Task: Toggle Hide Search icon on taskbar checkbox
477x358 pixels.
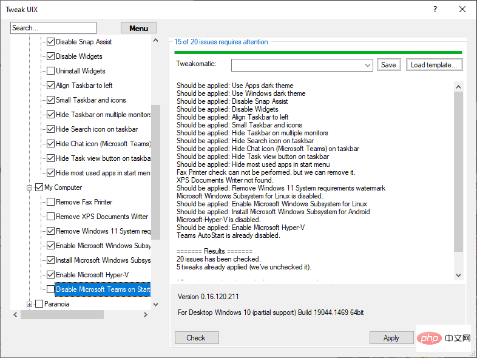Action: pyautogui.click(x=51, y=129)
